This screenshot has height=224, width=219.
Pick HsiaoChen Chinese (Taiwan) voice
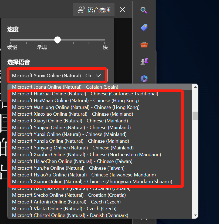99,161
